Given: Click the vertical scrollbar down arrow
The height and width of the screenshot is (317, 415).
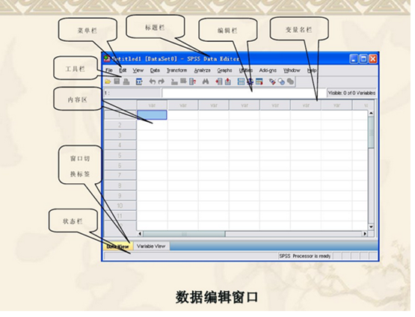Looking at the screenshot, I should [371, 227].
